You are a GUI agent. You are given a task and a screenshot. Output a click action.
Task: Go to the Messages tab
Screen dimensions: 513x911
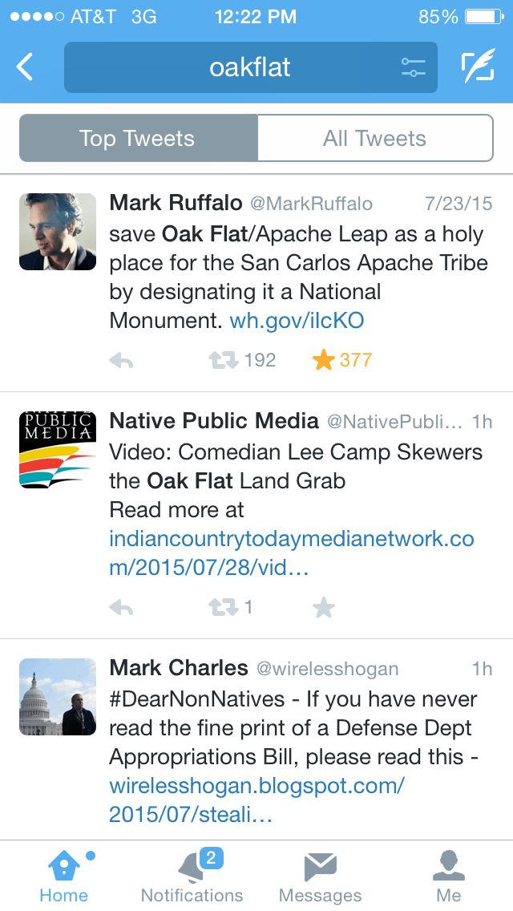[x=320, y=876]
